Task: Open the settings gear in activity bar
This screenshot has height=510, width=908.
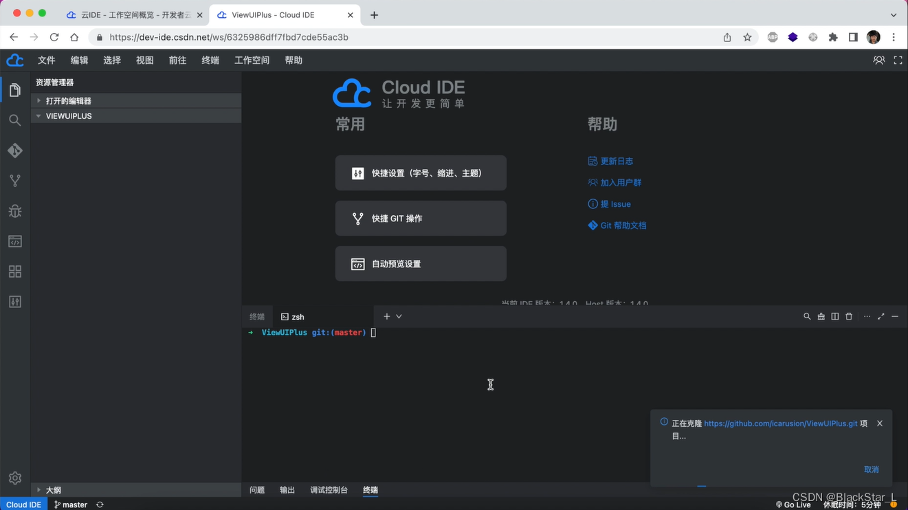Action: click(14, 478)
